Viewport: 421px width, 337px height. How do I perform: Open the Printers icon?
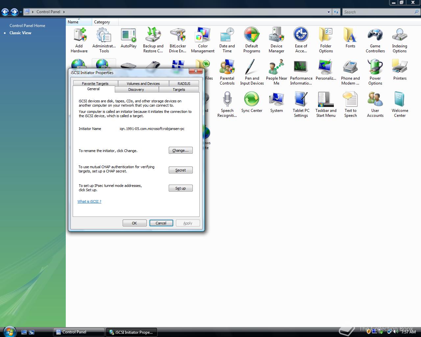[400, 70]
